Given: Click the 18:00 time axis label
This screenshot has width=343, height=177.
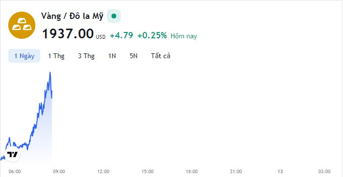Looking at the screenshot, I should tap(192, 171).
